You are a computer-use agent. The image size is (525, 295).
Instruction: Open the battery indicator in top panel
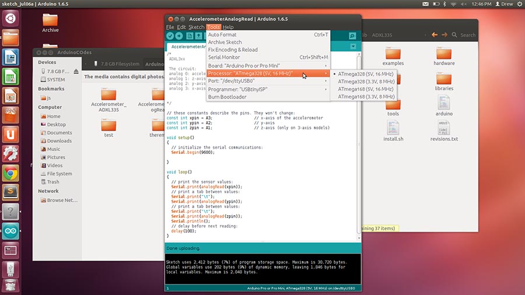point(436,4)
